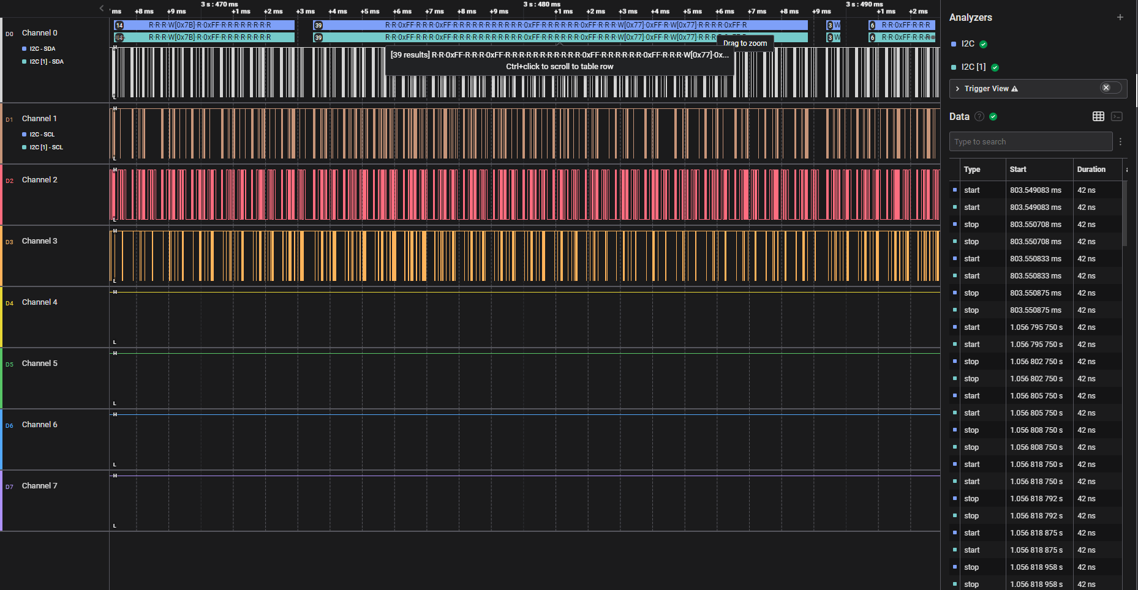1138x590 pixels.
Task: Open the data table options menu (three dots)
Action: pyautogui.click(x=1120, y=141)
